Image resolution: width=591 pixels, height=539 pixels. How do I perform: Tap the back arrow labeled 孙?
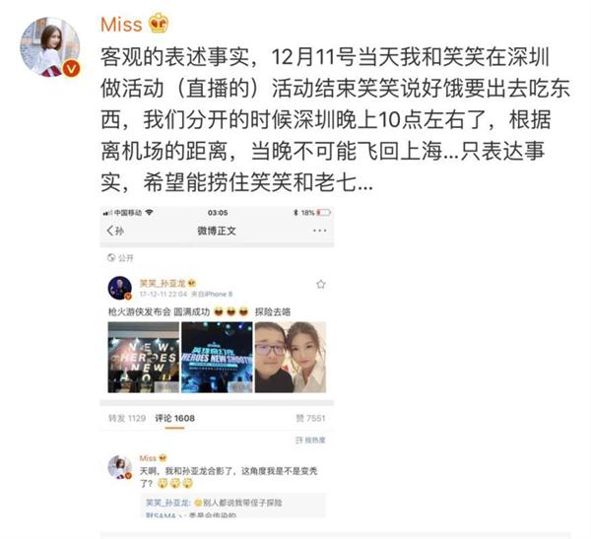[x=115, y=231]
